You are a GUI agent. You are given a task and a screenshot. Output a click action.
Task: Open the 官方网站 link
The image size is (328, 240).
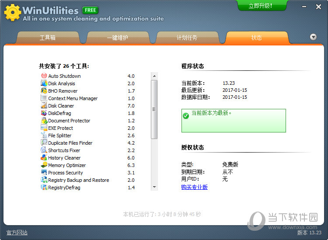17,233
